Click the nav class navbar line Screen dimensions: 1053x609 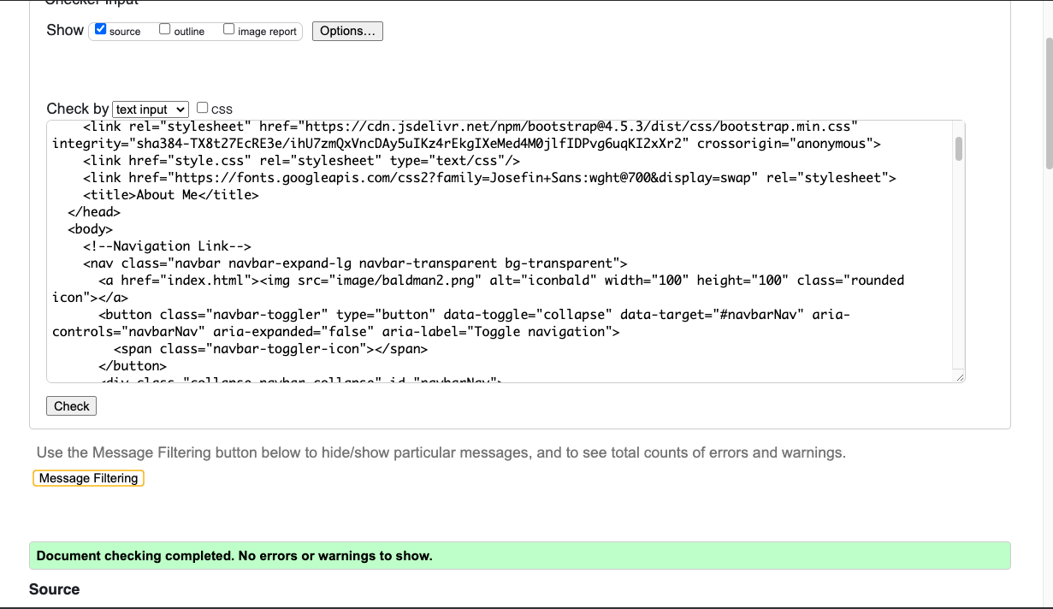pos(355,263)
